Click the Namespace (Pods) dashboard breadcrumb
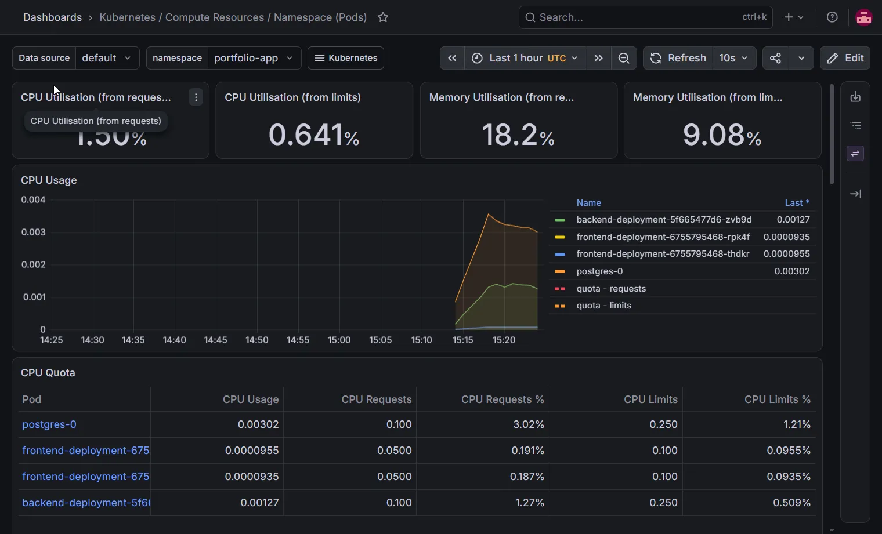882x534 pixels. [233, 17]
